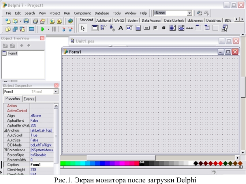
Task: Select the CheckBox component icon
Action: [x=155, y=28]
